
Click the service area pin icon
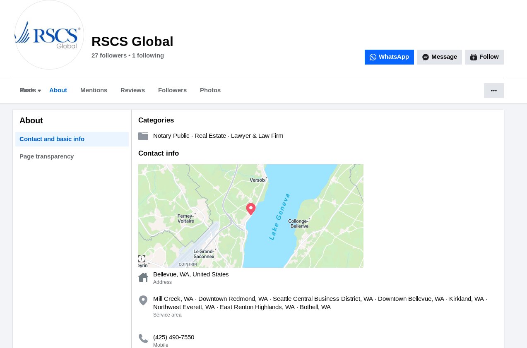click(143, 300)
